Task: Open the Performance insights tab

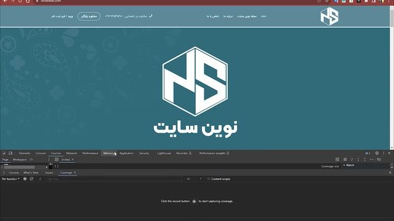Action: tap(214, 153)
